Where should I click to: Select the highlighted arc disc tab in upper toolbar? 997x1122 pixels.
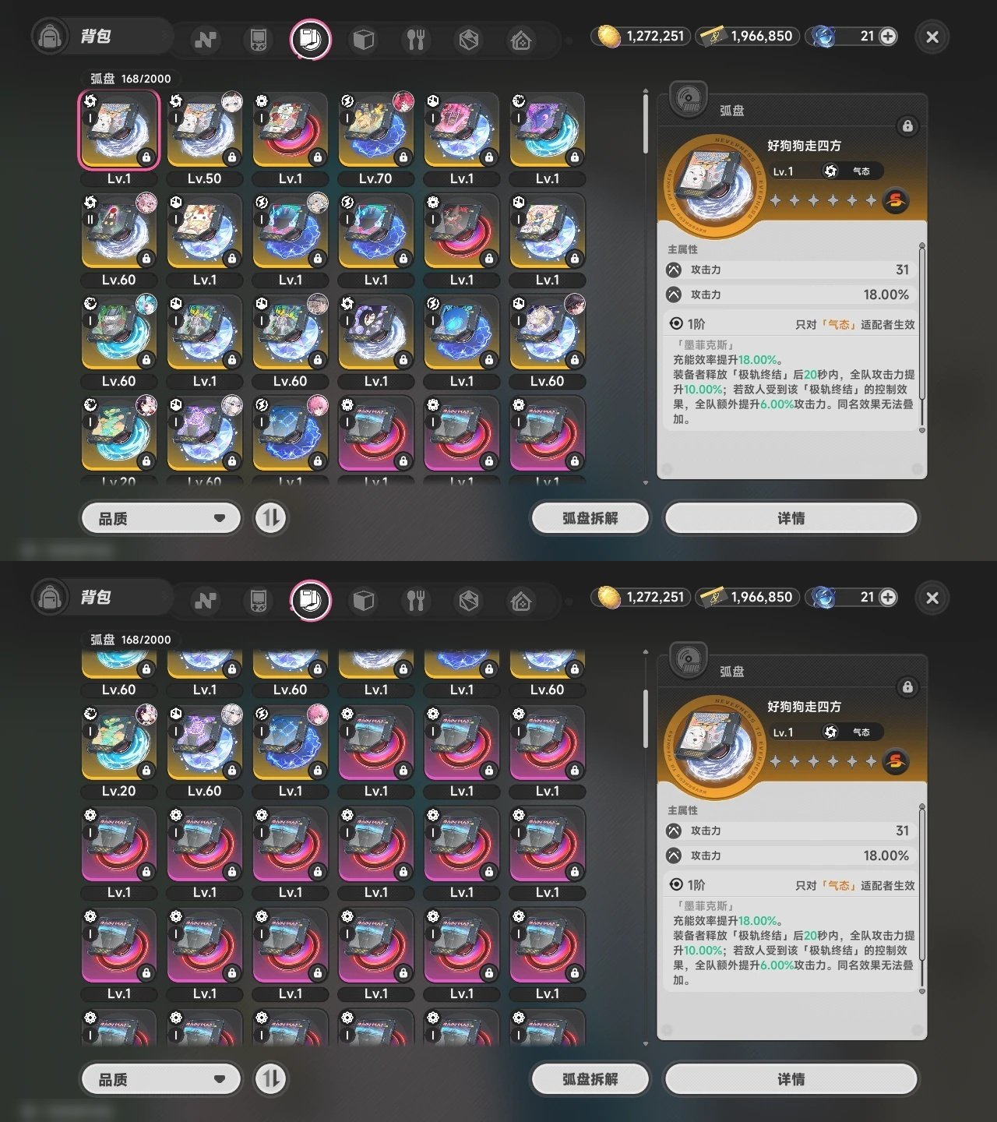(x=311, y=39)
